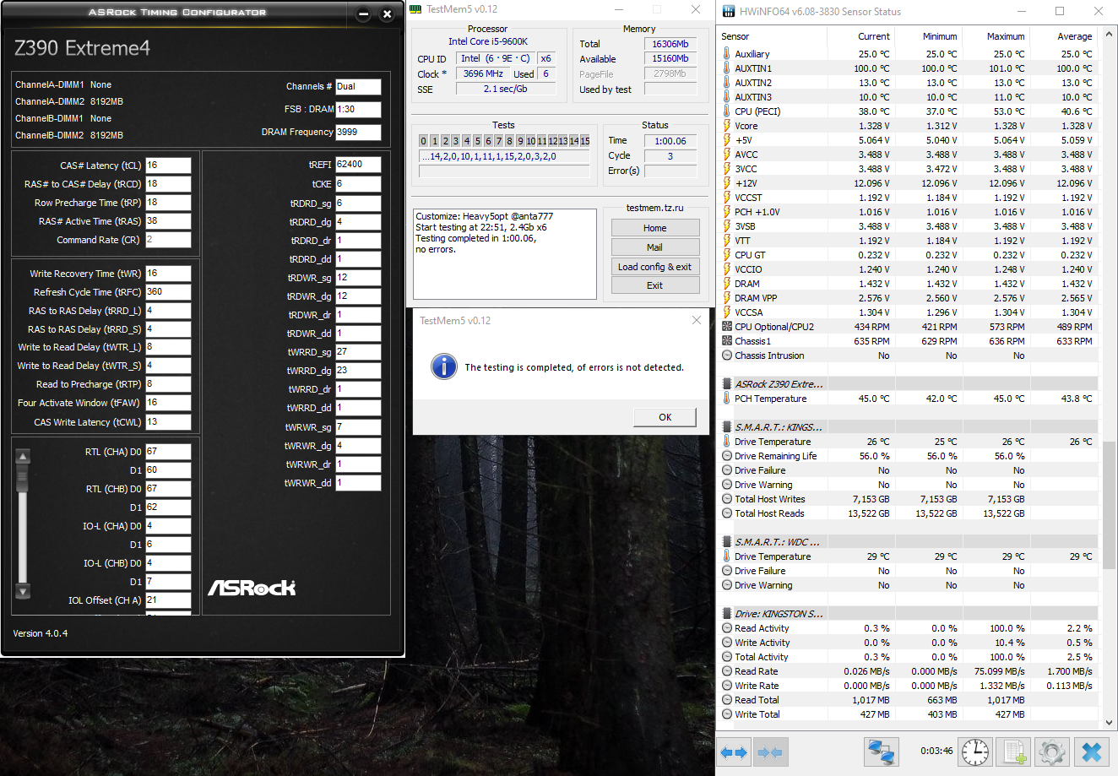Select Drive Remaining Life sensor row
Image resolution: width=1118 pixels, height=776 pixels.
pyautogui.click(x=909, y=456)
